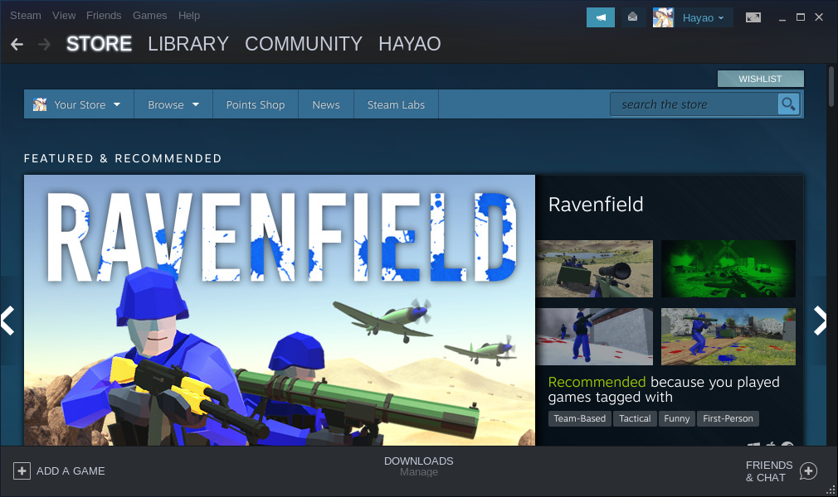Click the store search magnifier icon

787,104
